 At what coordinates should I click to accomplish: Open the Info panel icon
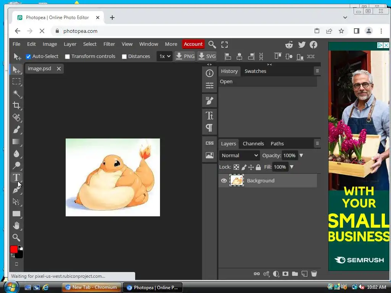210,73
